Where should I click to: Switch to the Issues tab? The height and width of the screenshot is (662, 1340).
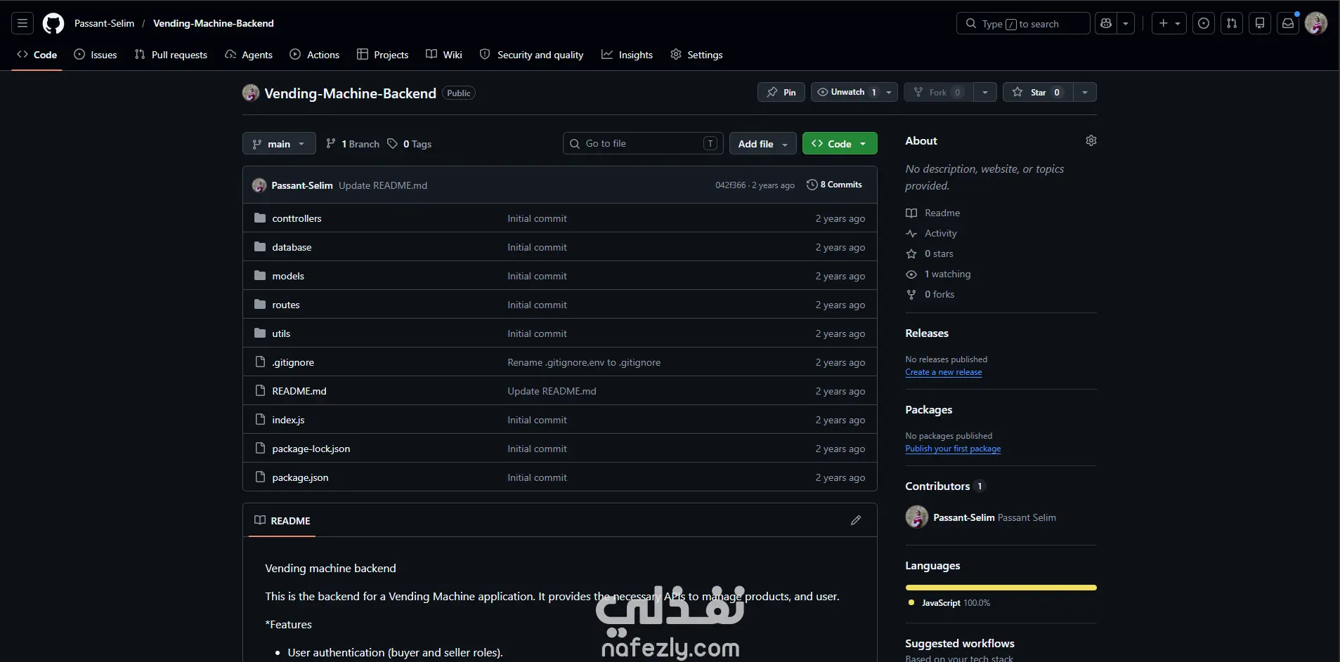(96, 55)
